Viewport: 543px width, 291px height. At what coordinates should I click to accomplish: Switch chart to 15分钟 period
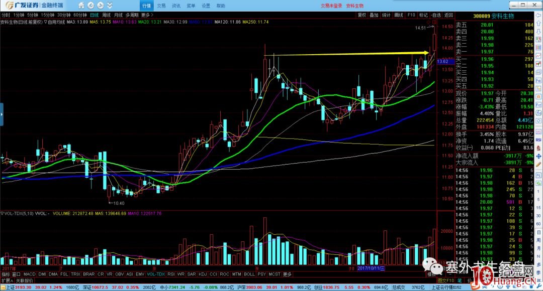click(x=48, y=15)
